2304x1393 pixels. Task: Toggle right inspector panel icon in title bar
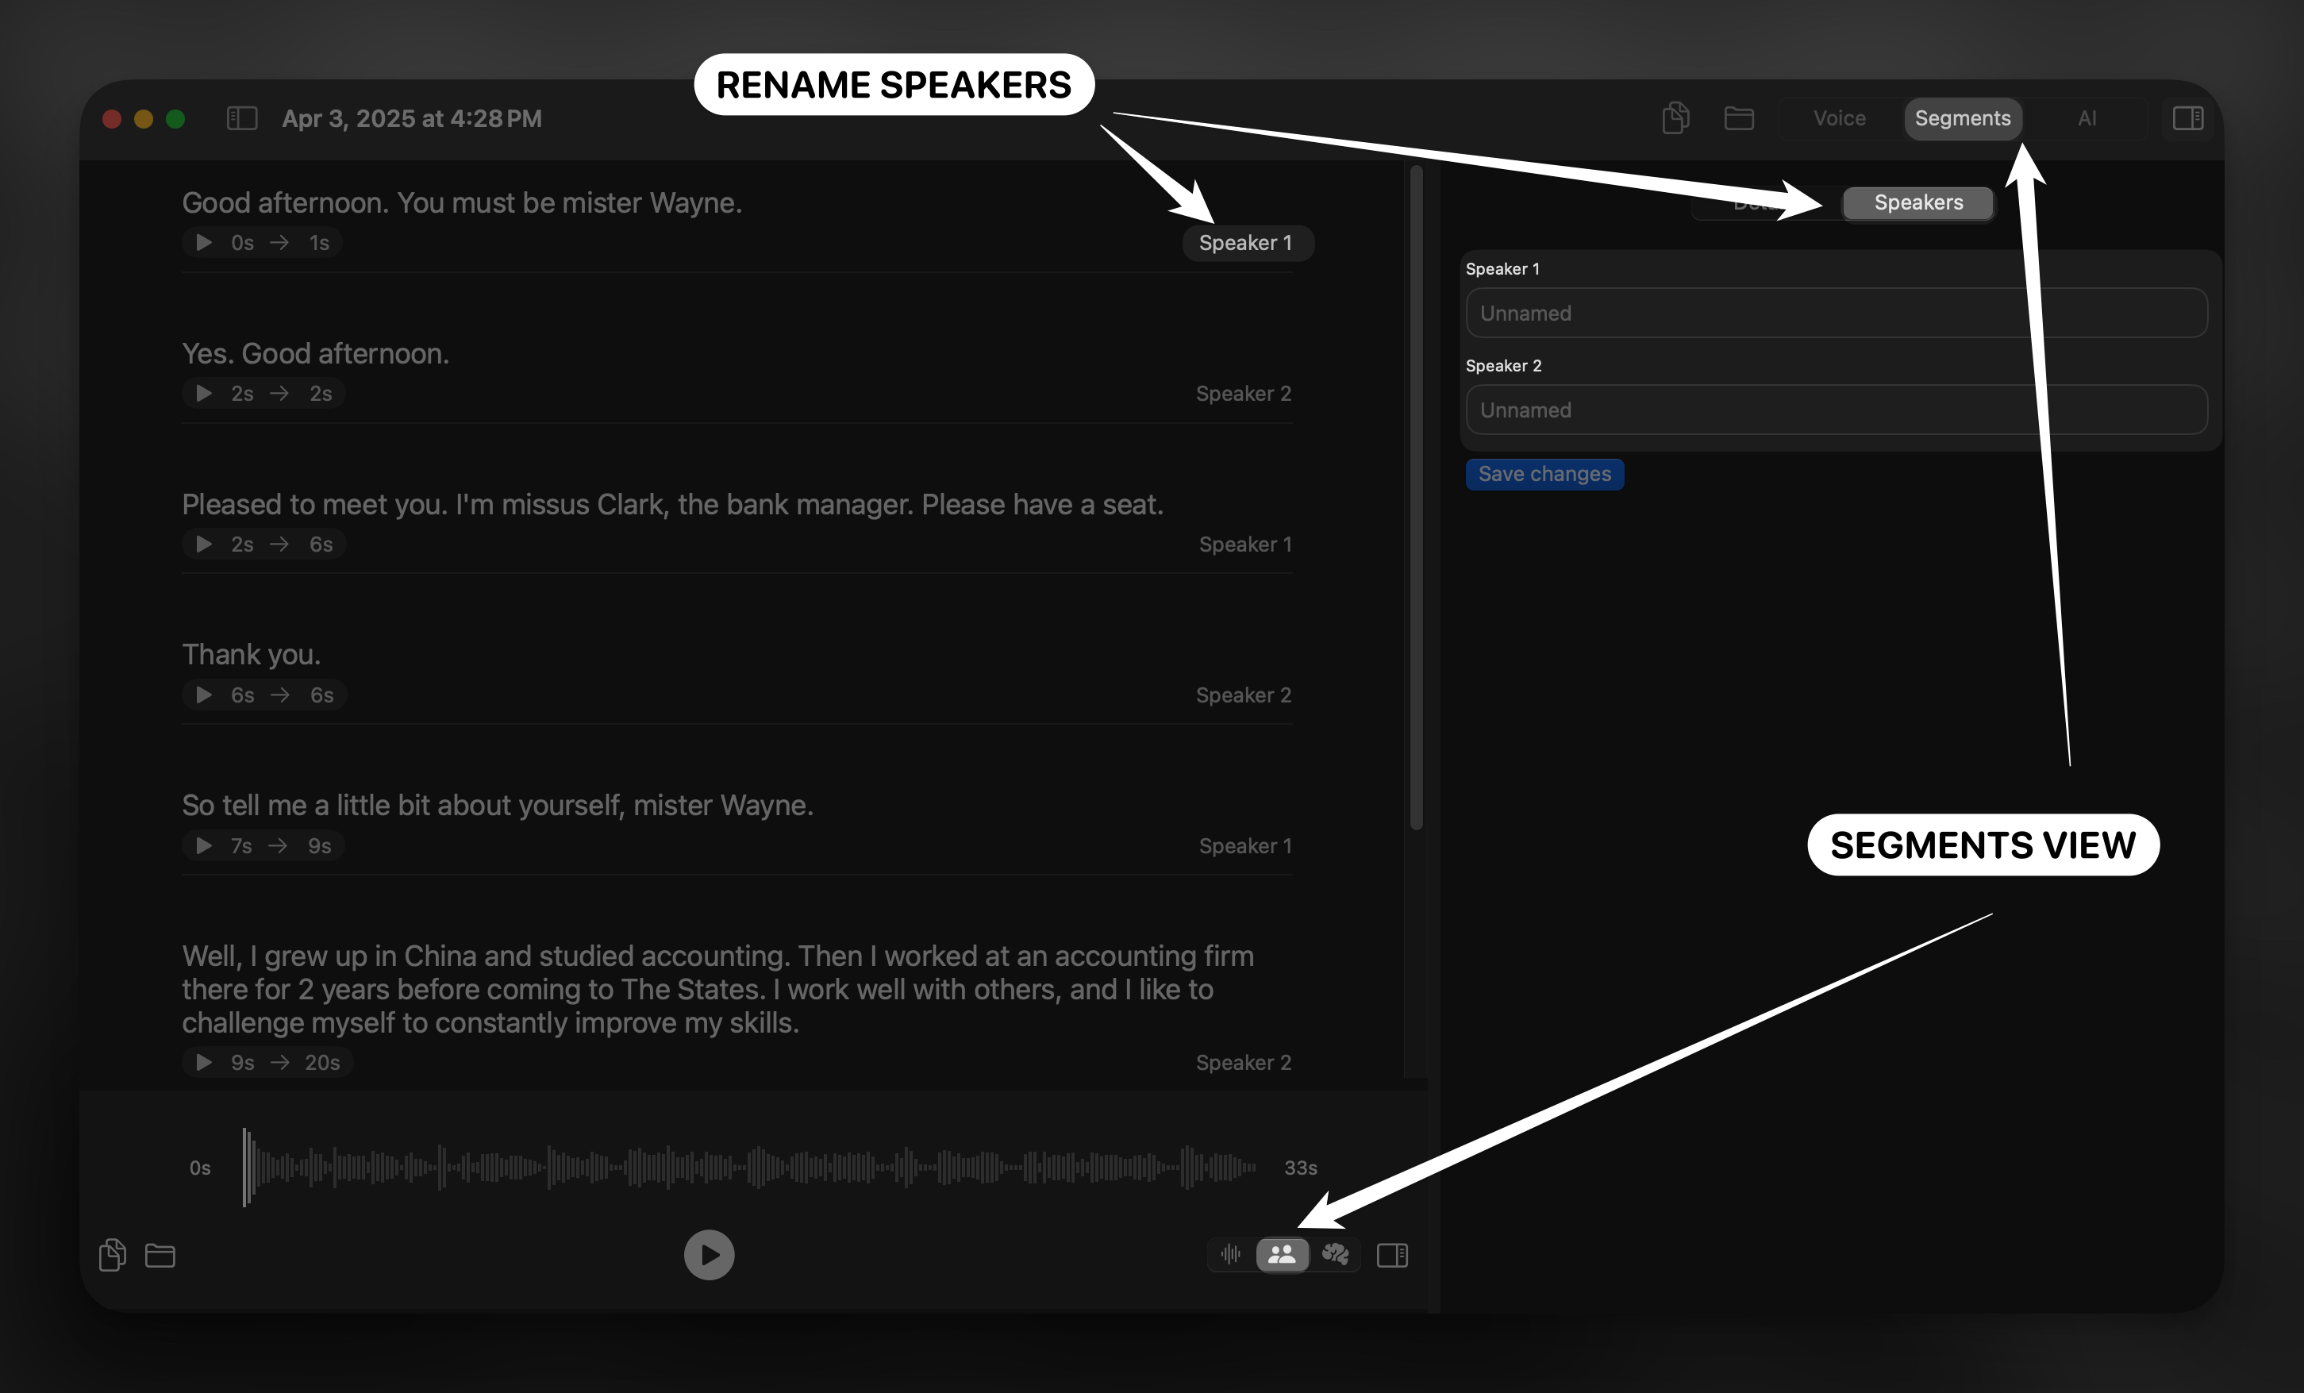[2187, 119]
